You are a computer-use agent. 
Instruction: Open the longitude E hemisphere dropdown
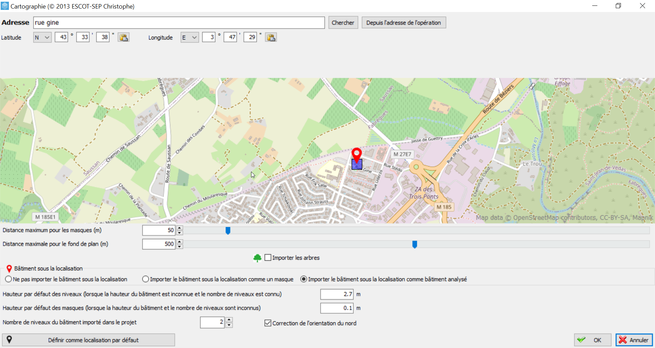[190, 37]
